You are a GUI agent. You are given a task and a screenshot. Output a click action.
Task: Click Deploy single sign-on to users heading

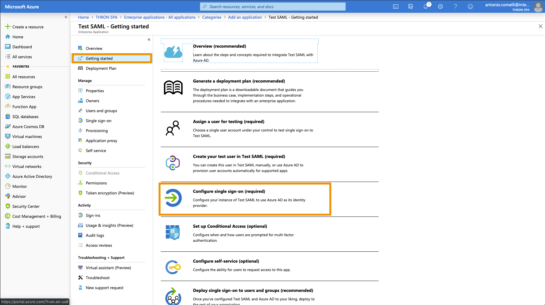click(253, 290)
